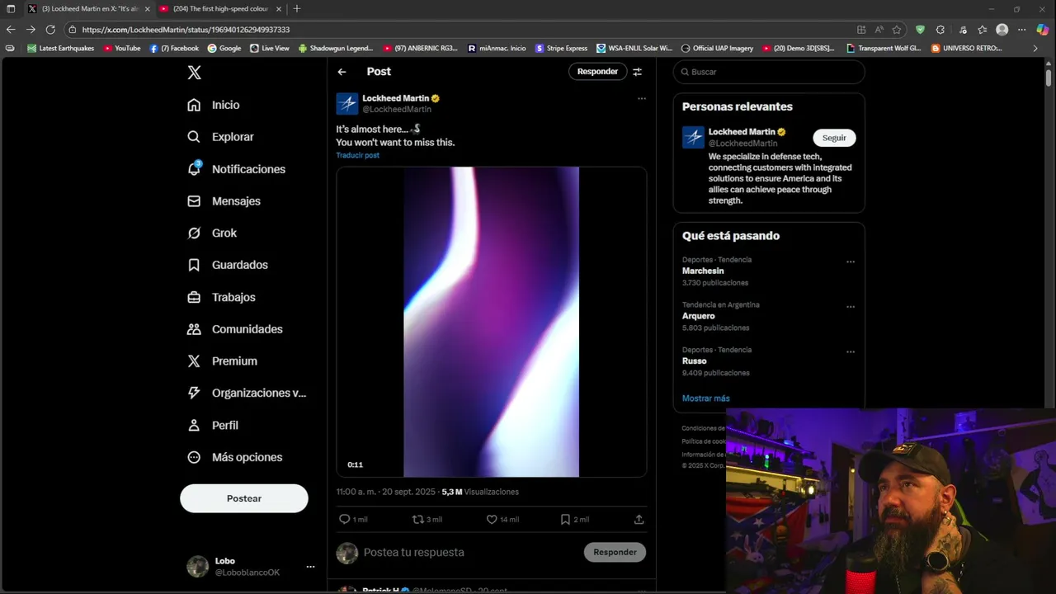Open Comunidades in the sidebar
Image resolution: width=1056 pixels, height=594 pixels.
point(235,329)
